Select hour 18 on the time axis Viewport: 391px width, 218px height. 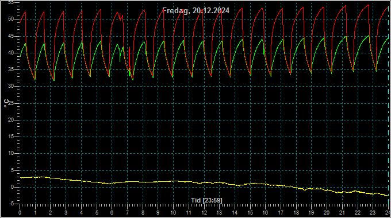296,213
